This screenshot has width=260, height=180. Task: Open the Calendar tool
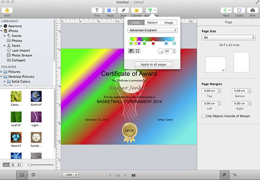click(x=137, y=10)
